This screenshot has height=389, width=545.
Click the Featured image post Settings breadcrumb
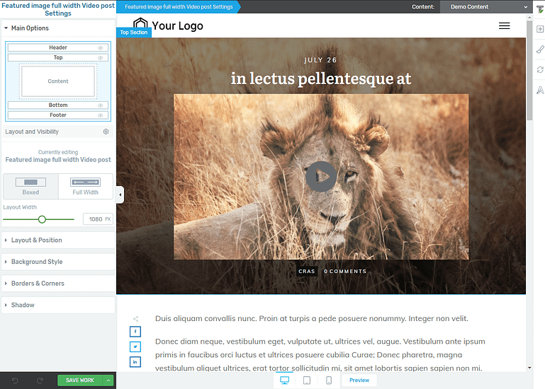[179, 6]
